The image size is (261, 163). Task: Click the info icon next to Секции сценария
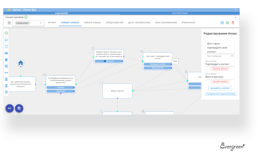click(26, 17)
